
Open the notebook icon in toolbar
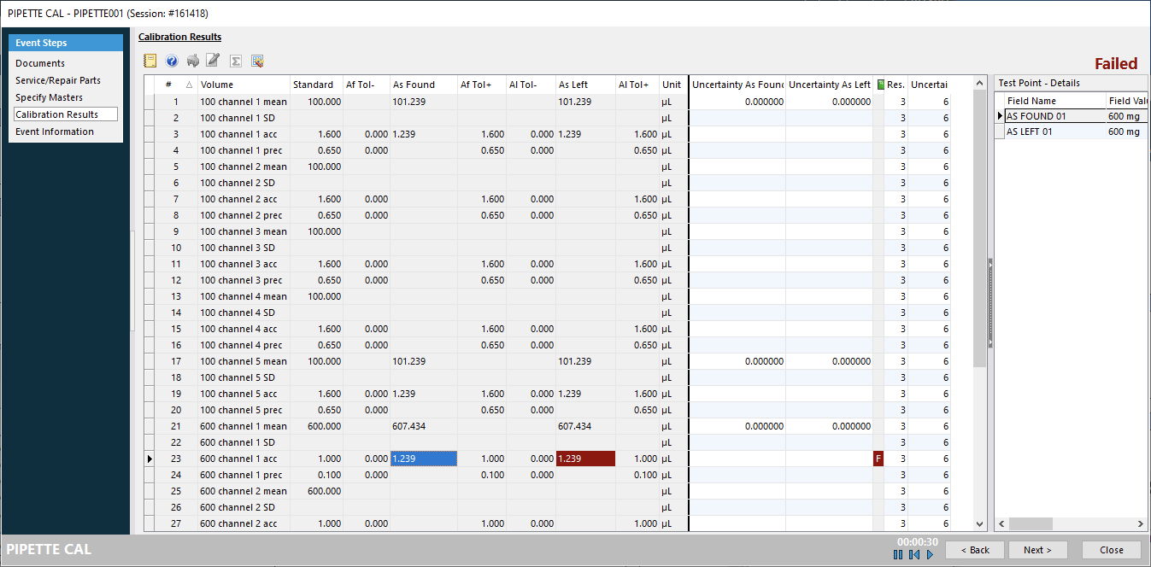pyautogui.click(x=150, y=61)
